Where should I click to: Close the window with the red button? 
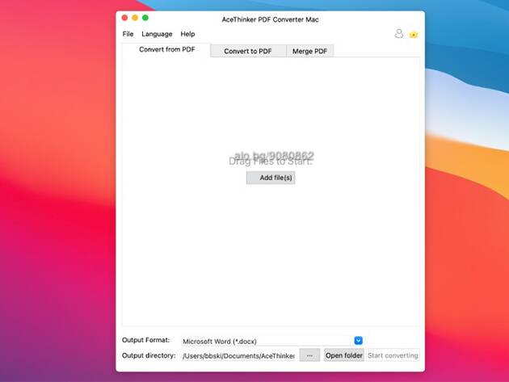click(124, 18)
